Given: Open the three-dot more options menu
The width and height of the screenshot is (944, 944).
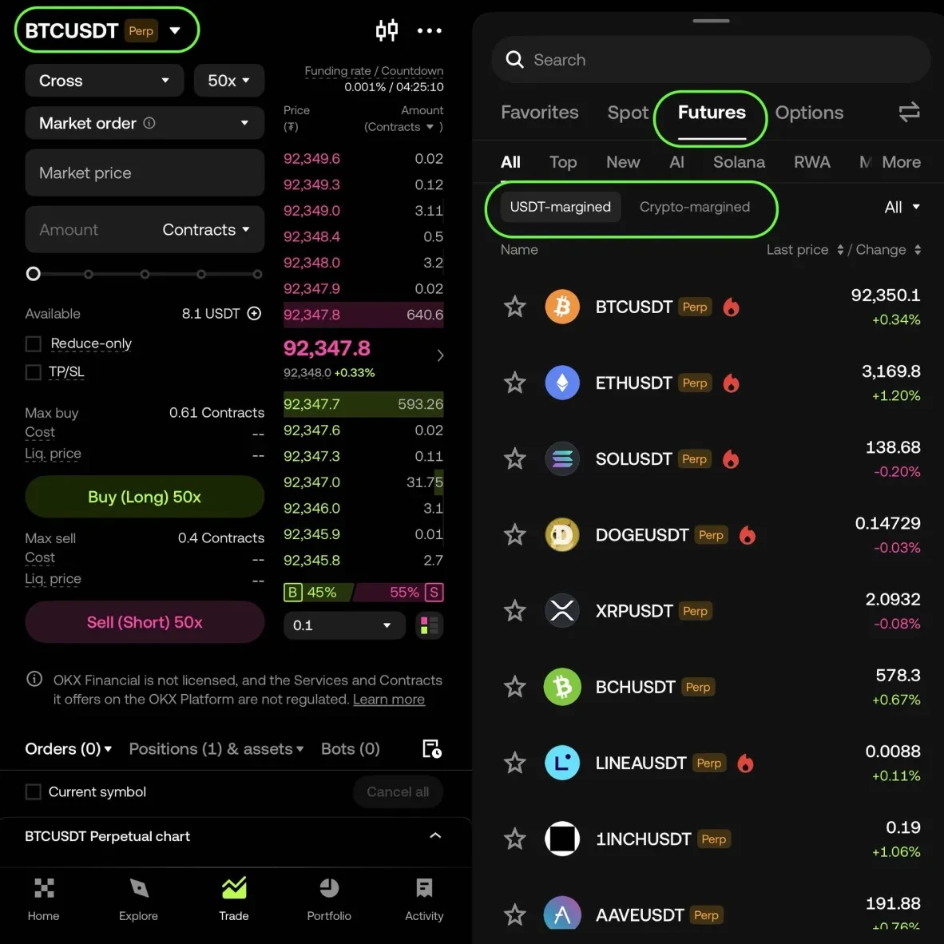Looking at the screenshot, I should [x=429, y=30].
